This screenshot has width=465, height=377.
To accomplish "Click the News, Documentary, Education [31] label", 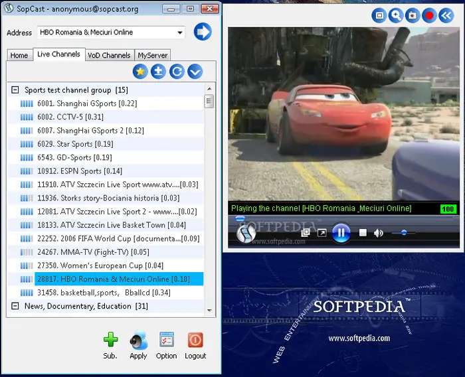I will [86, 306].
